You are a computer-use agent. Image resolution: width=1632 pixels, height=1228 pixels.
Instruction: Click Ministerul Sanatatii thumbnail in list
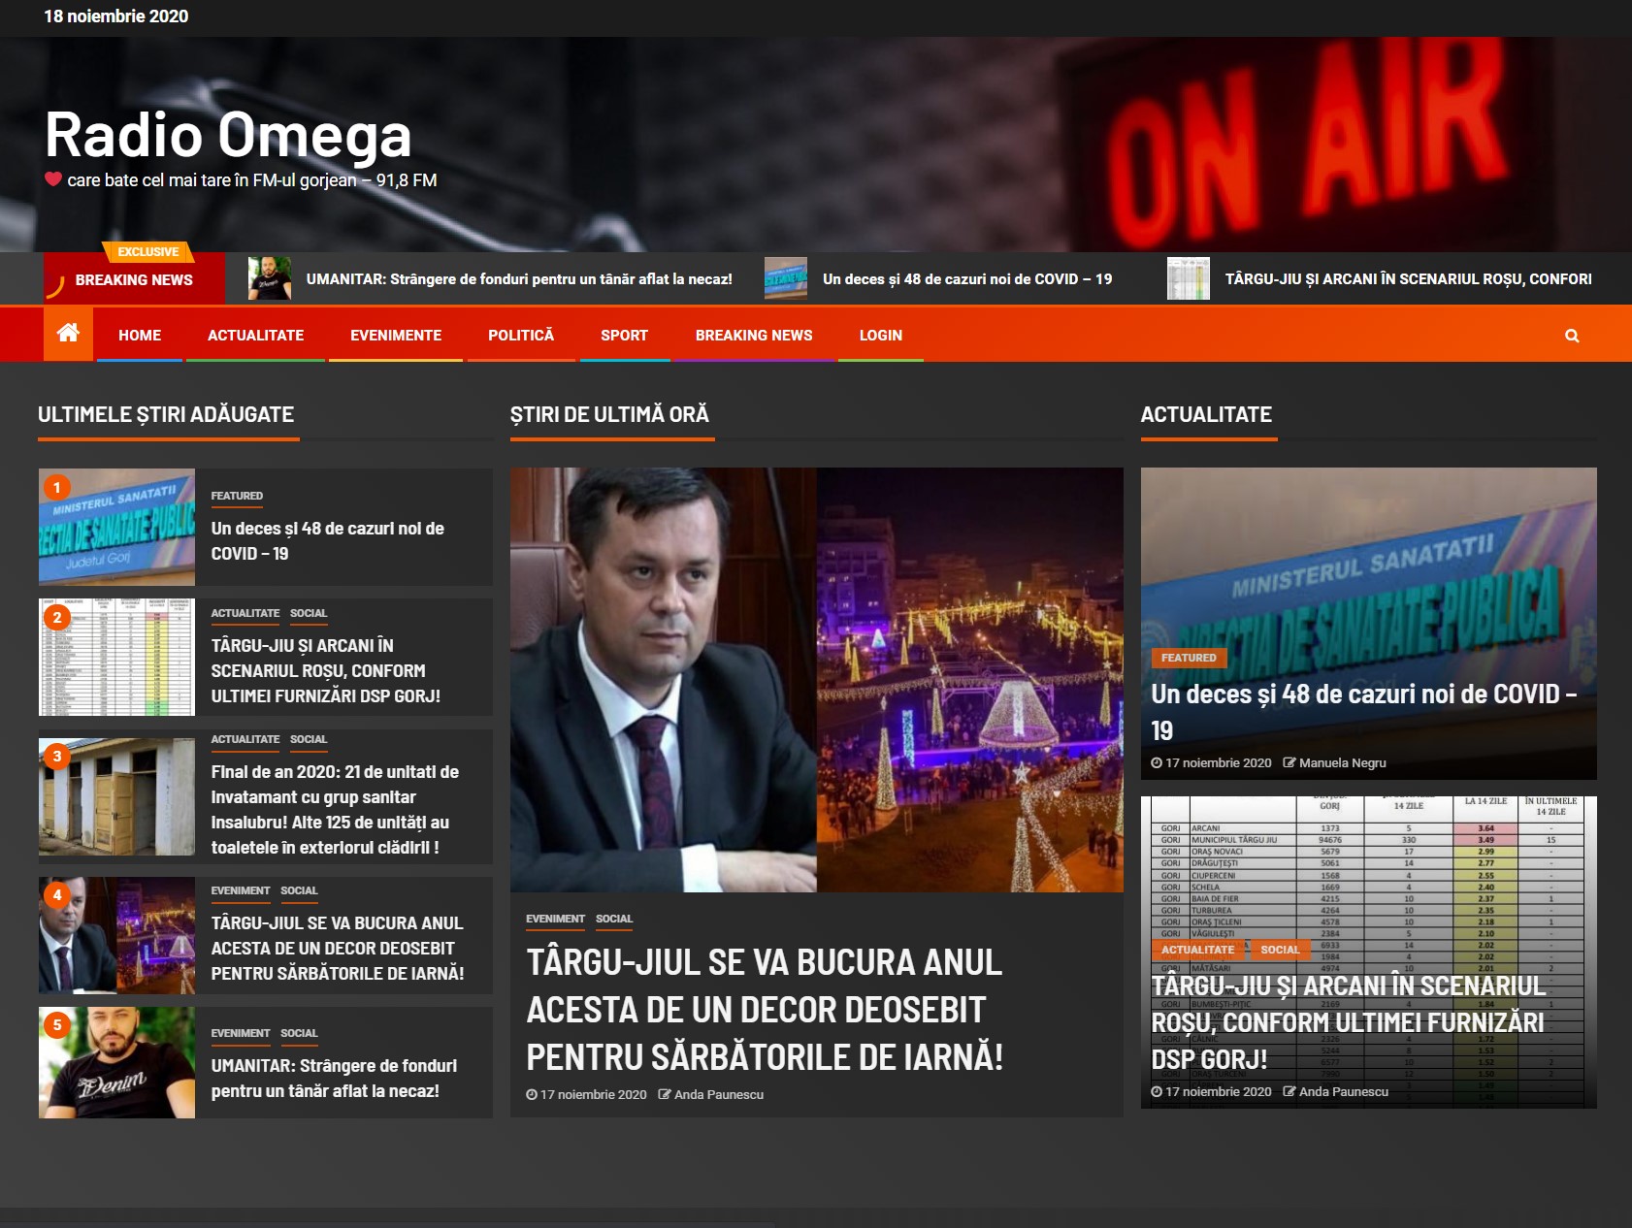pos(116,527)
